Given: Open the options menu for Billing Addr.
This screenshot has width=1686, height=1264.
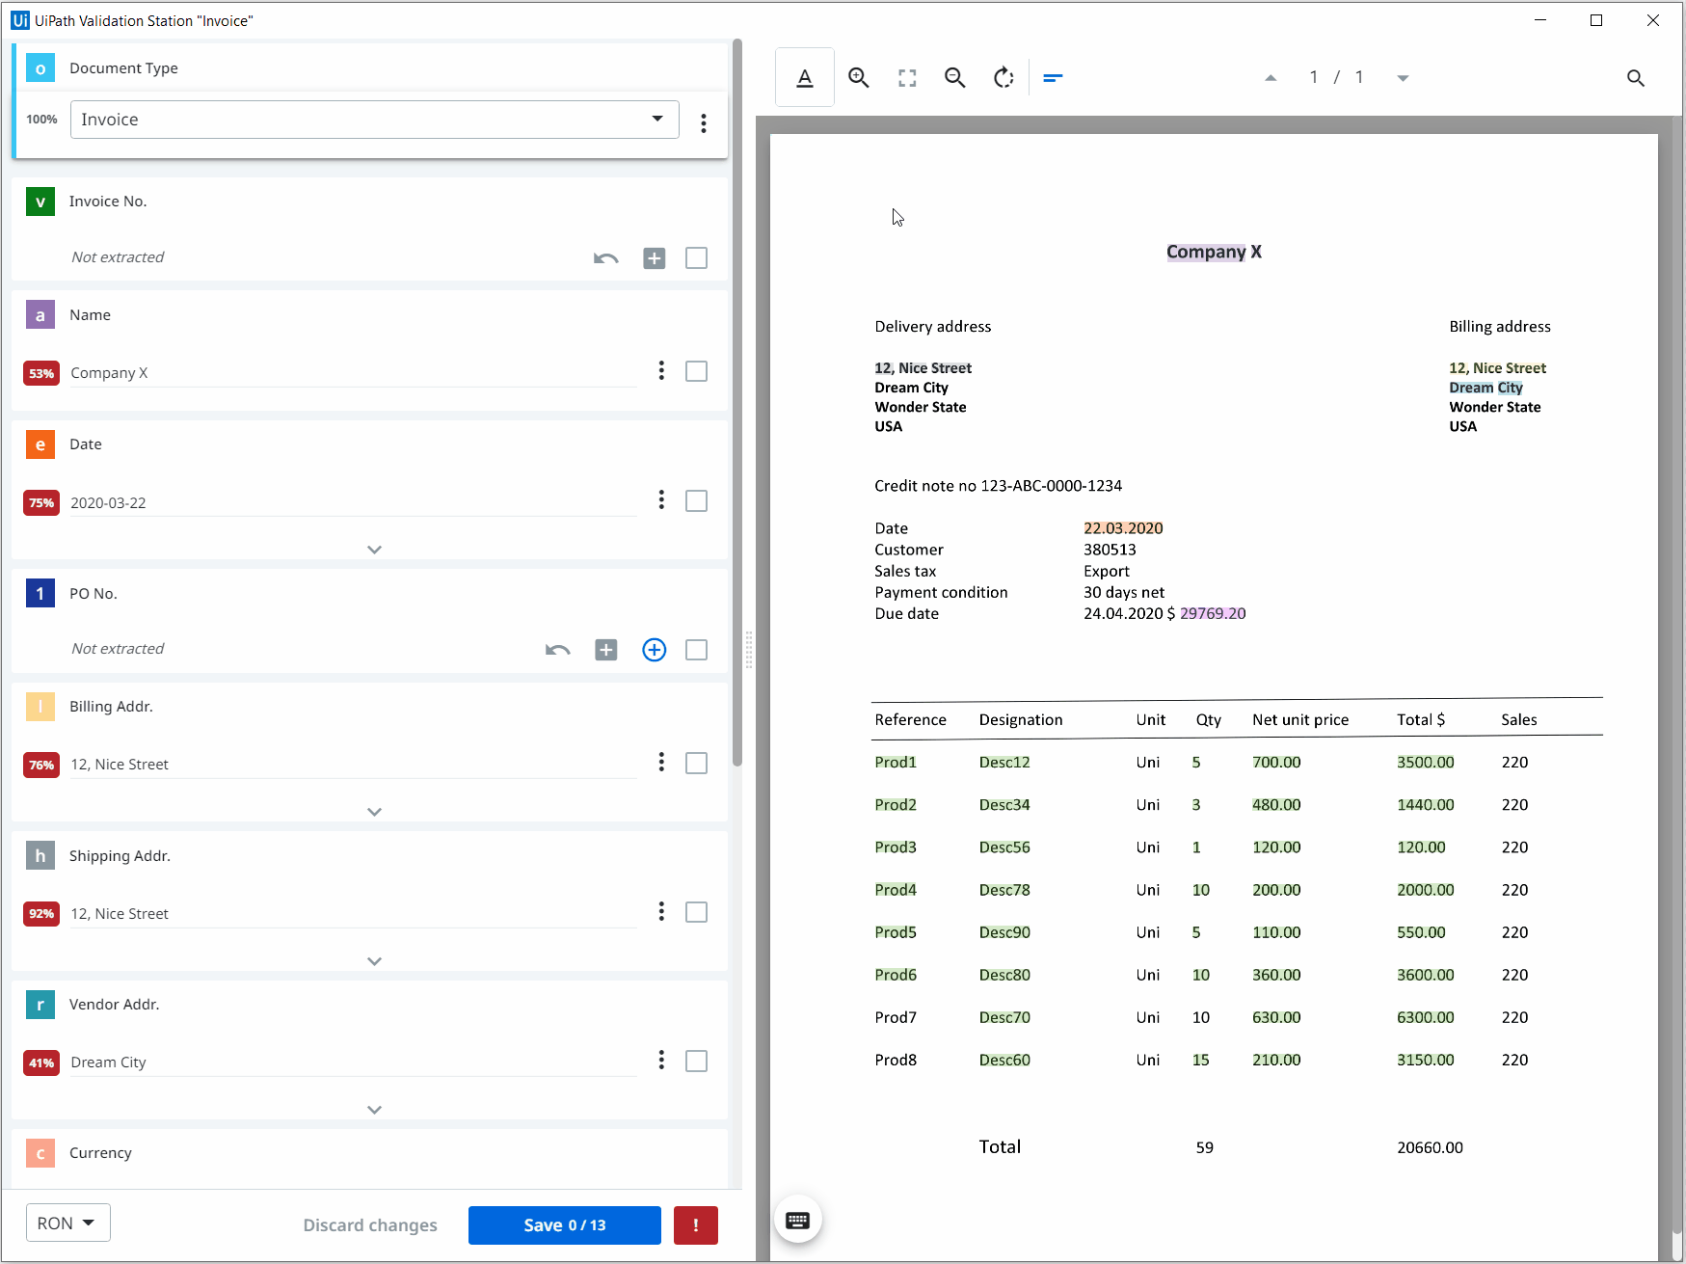Looking at the screenshot, I should (660, 762).
